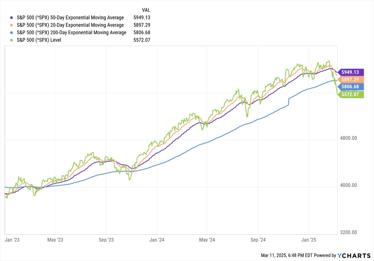This screenshot has width=374, height=261.
Task: Click the orange 5897.29 end-of-line flag
Action: click(351, 79)
